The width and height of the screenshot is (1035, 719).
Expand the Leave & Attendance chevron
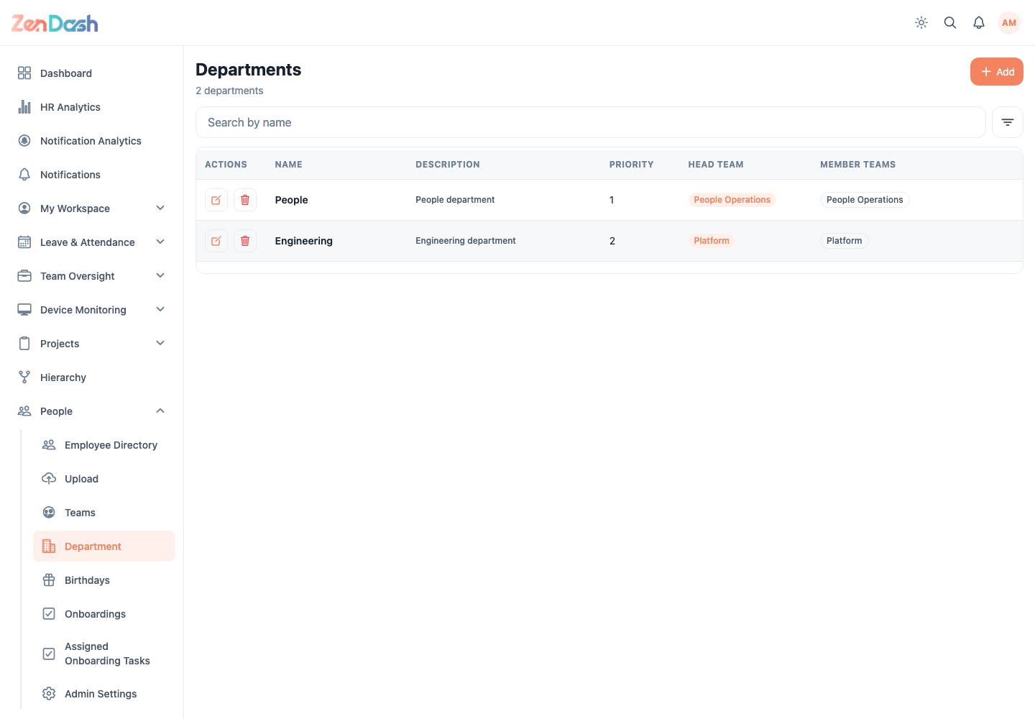160,242
